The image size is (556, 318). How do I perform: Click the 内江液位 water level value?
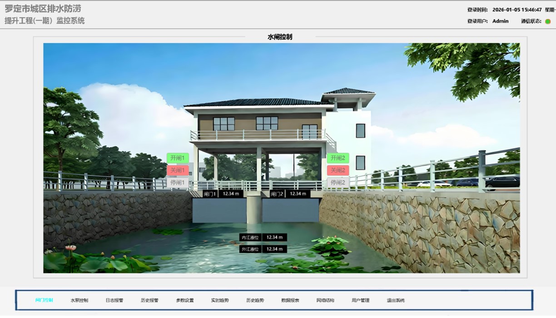point(274,237)
